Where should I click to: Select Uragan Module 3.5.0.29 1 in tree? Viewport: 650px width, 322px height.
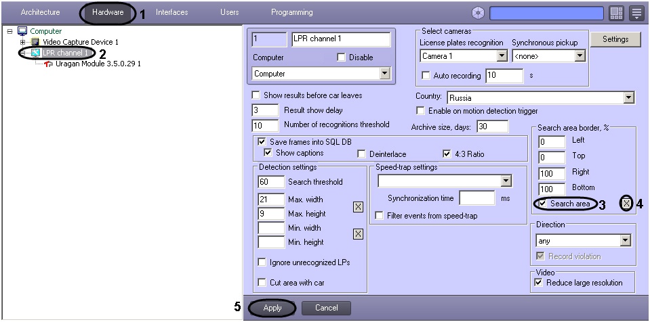pos(98,64)
